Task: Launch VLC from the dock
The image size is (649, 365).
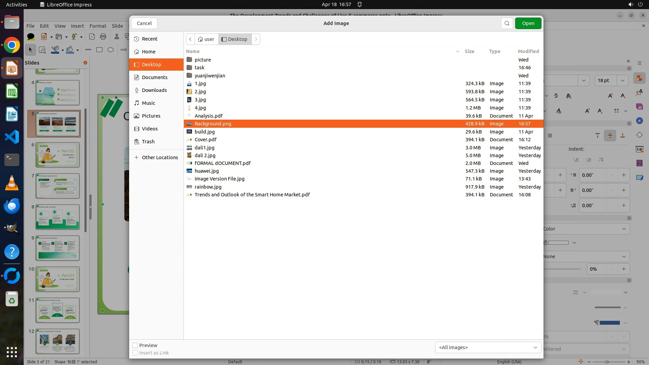Action: click(12, 183)
